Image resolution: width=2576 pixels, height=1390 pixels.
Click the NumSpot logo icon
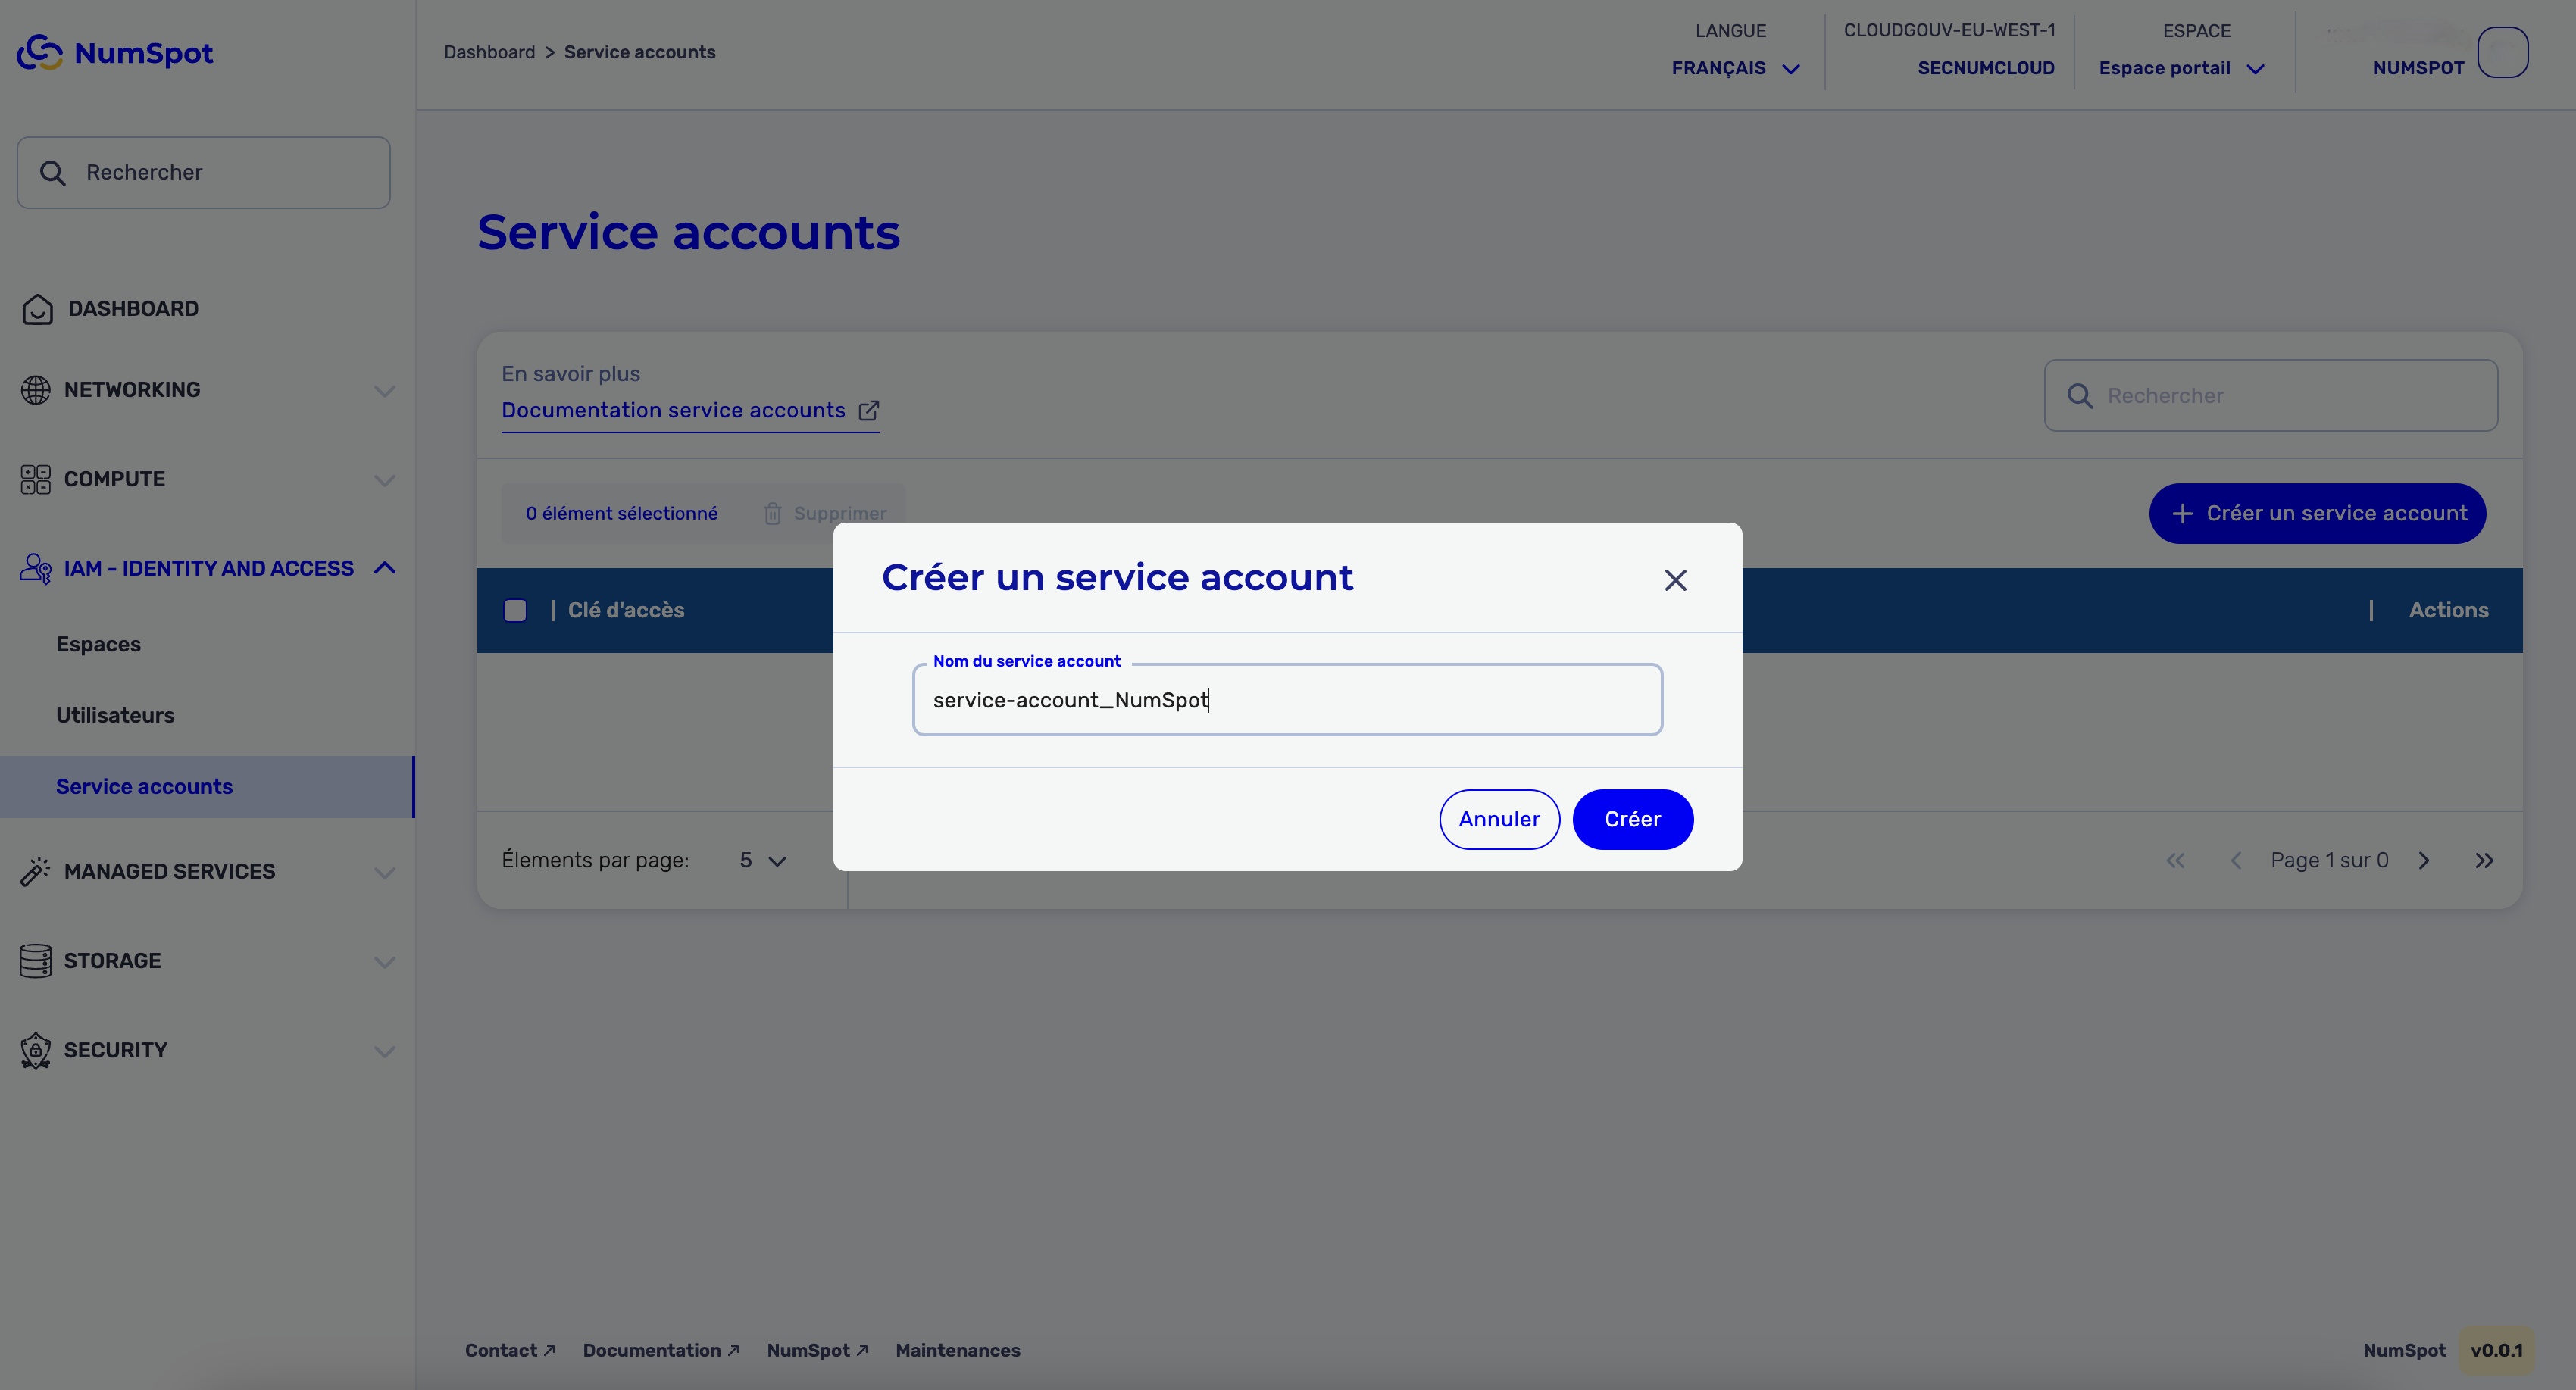[39, 52]
